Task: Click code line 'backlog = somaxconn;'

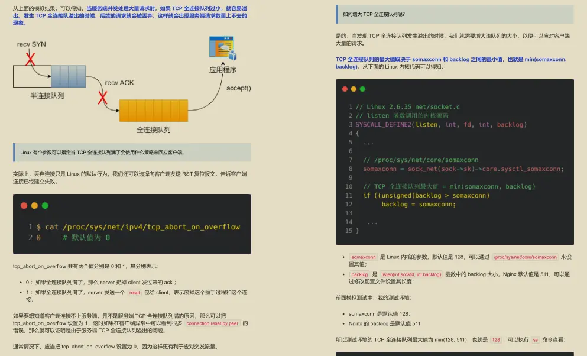Action: click(419, 204)
